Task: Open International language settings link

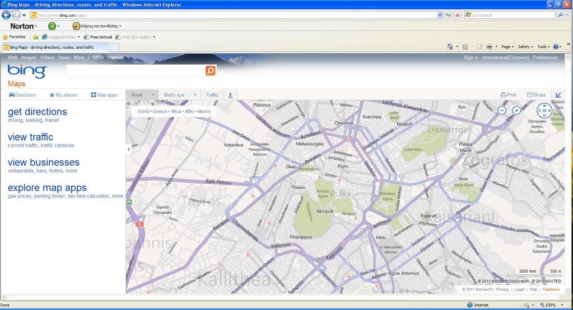Action: coord(505,58)
